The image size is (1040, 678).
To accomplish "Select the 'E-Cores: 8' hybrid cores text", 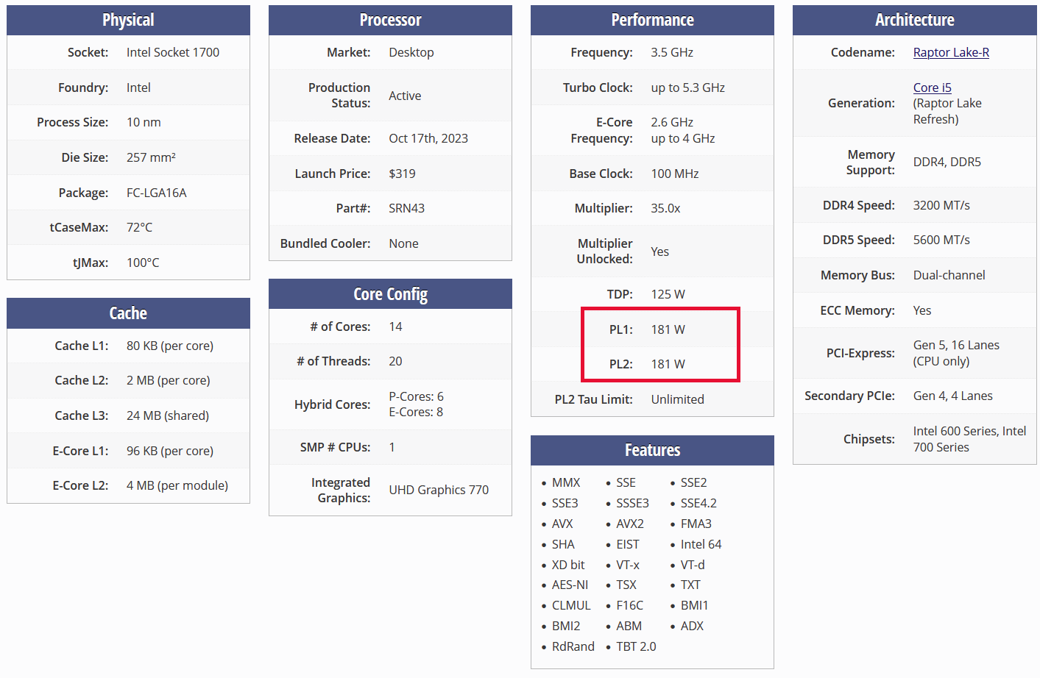I will tap(416, 412).
